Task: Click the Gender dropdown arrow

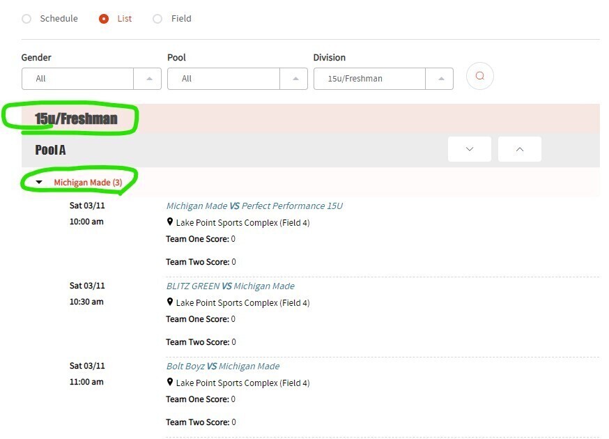Action: pyautogui.click(x=149, y=79)
